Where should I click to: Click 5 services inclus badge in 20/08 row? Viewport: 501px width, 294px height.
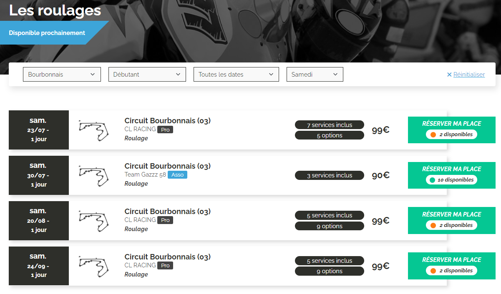pos(330,215)
